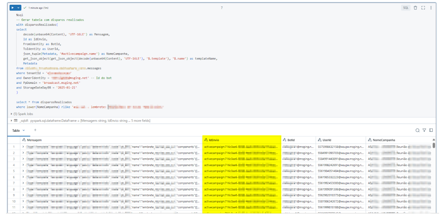Toggle the results side panel icon

point(431,131)
